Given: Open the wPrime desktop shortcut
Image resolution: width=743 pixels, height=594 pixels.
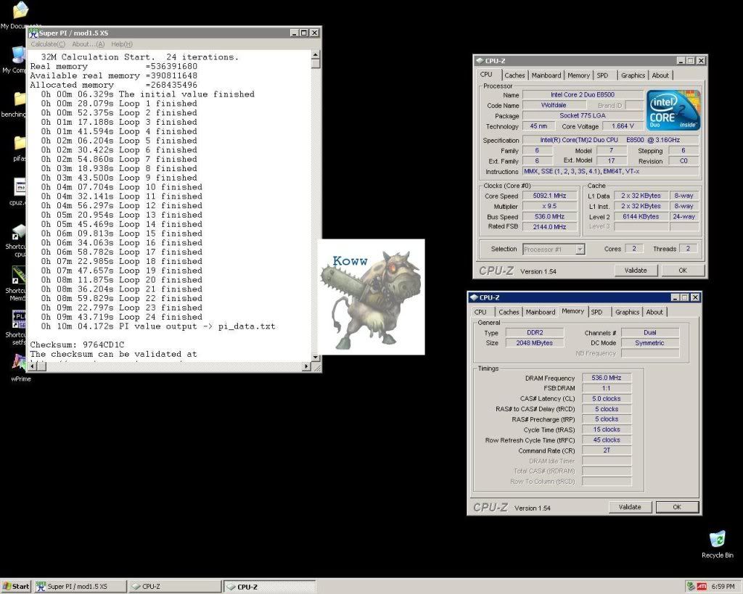Looking at the screenshot, I should click(20, 363).
